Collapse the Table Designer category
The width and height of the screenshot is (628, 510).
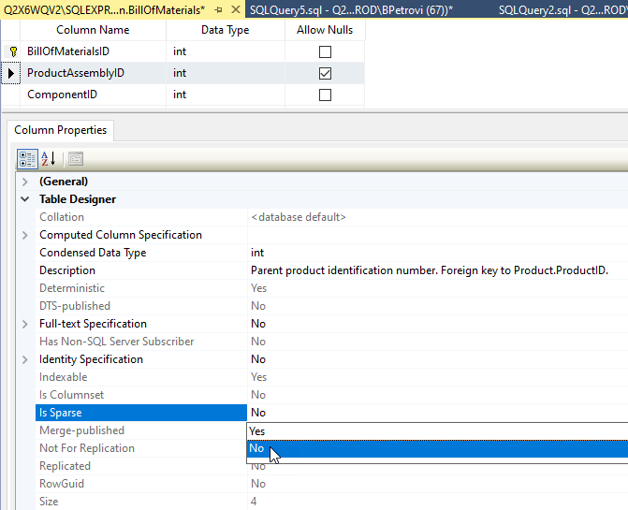point(25,199)
